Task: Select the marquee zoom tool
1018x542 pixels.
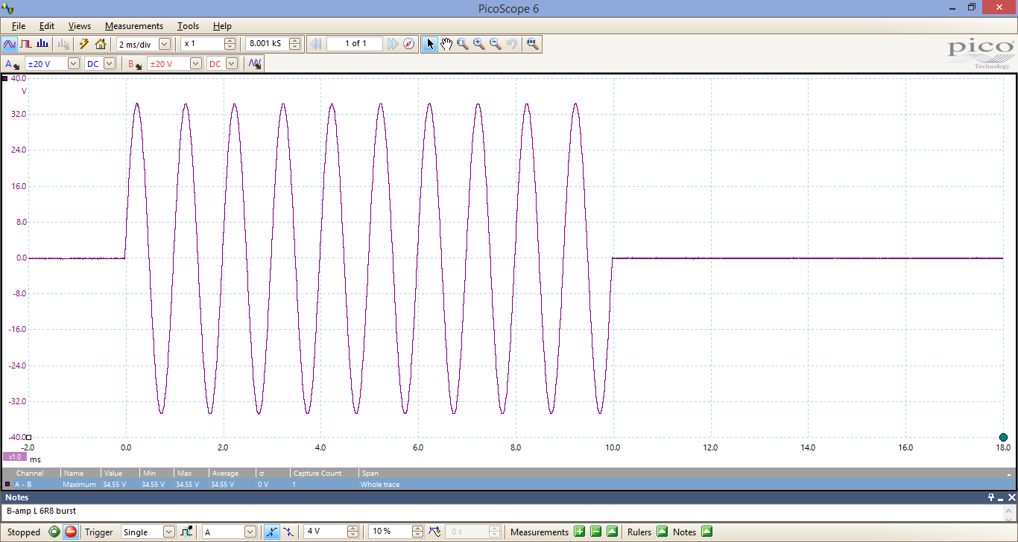Action: (463, 44)
